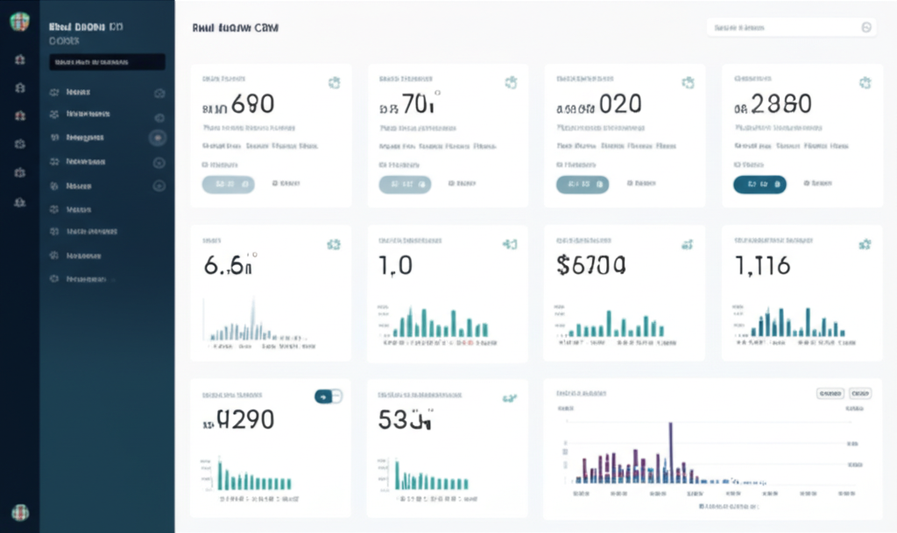Open the chart icon on the 6.6 stat card
The height and width of the screenshot is (533, 897).
coord(333,245)
